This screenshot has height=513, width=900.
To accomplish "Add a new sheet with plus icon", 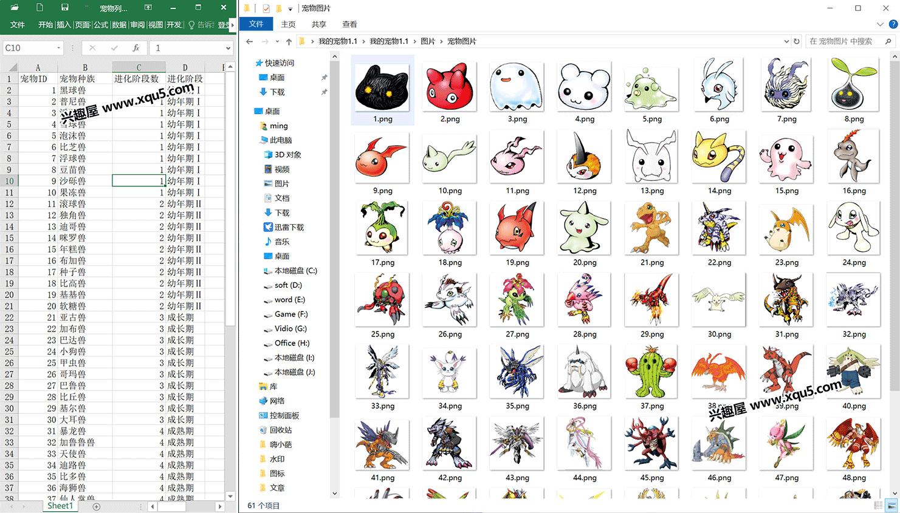I will [96, 506].
